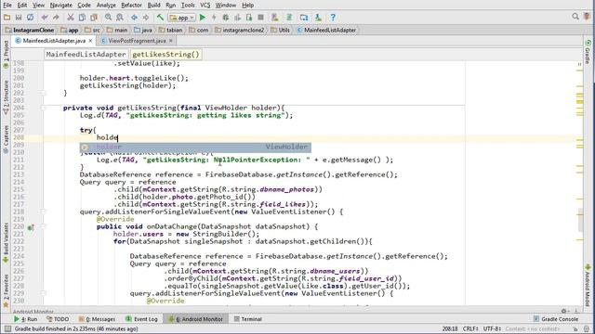The image size is (595, 334).
Task: Collapse fold marker at line 218
Action: pyautogui.click(x=44, y=212)
